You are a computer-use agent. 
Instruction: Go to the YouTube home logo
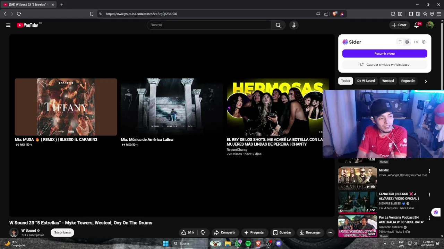coord(27,25)
